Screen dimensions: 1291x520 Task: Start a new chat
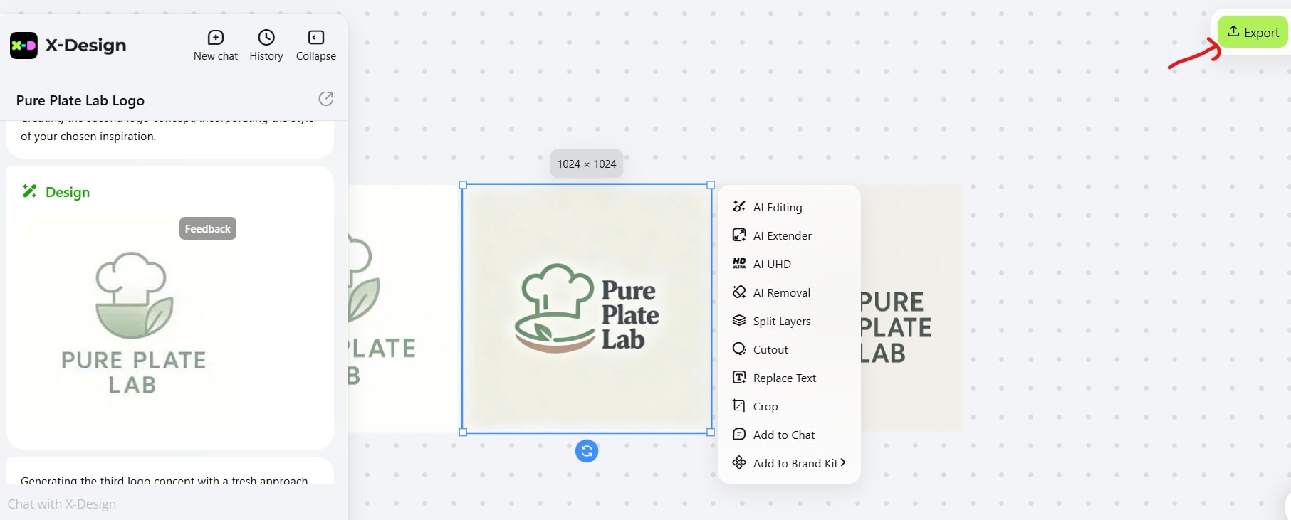(215, 46)
